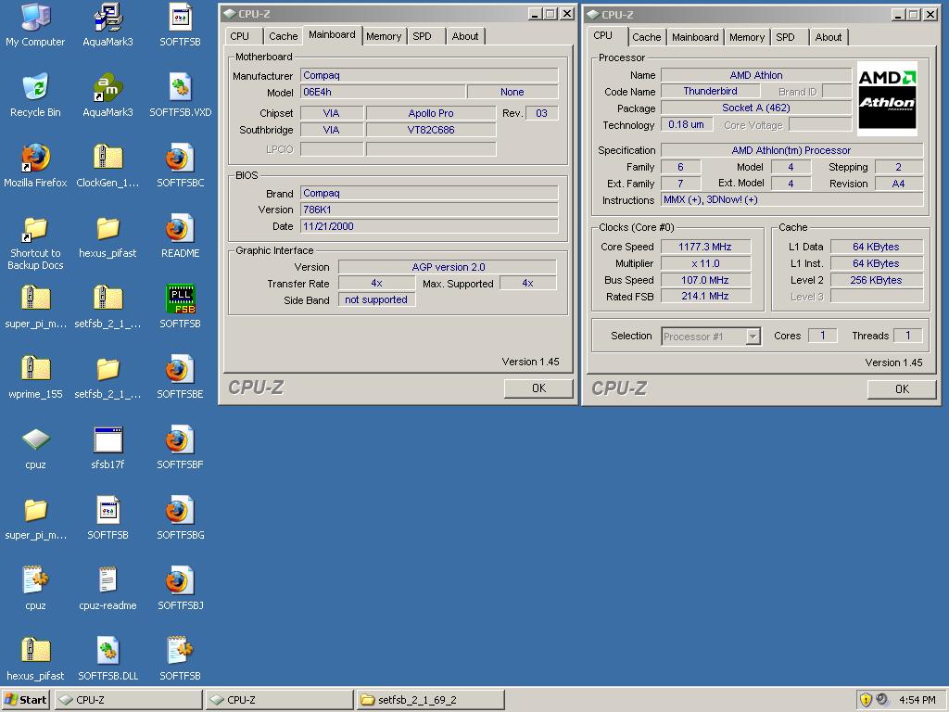Screen dimensions: 949x712
Task: Click the Southbridge model VT82C686
Action: pyautogui.click(x=431, y=130)
